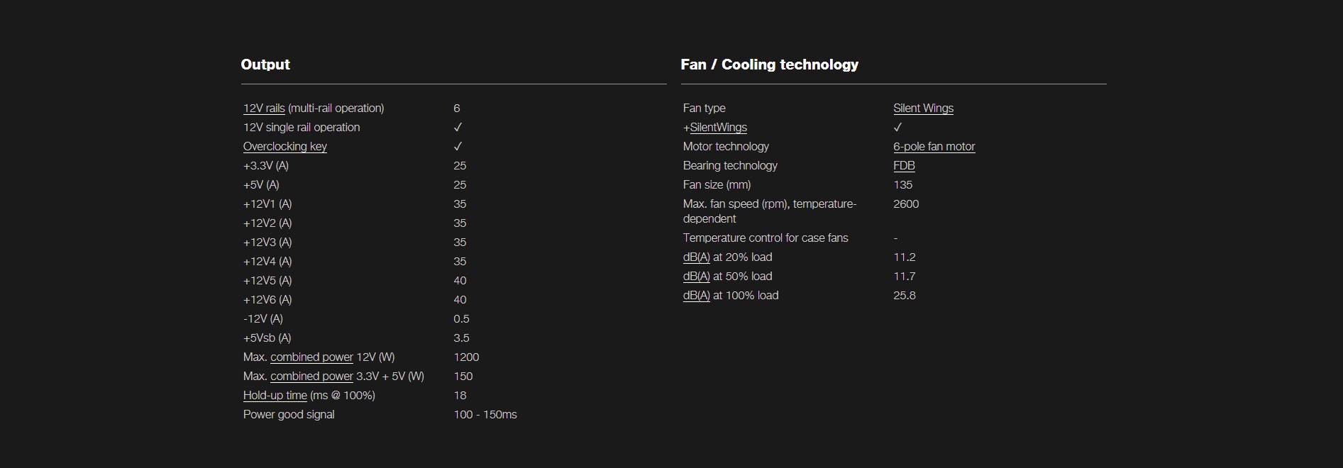Open combined power link in 12V row
The image size is (1343, 468).
point(311,357)
